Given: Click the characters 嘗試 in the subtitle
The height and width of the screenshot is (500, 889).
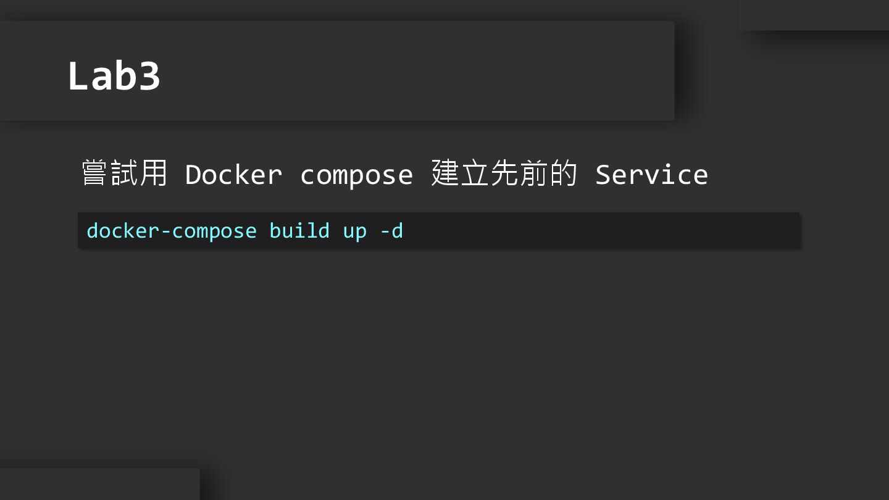Looking at the screenshot, I should 109,173.
